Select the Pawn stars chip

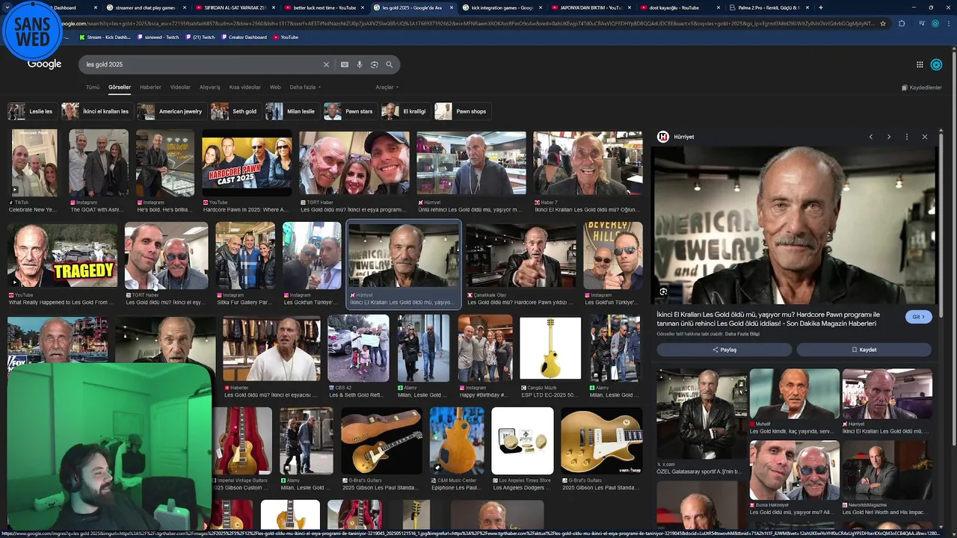(x=350, y=111)
